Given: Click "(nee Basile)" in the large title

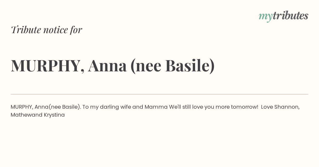Looking at the screenshot, I should click(173, 66).
